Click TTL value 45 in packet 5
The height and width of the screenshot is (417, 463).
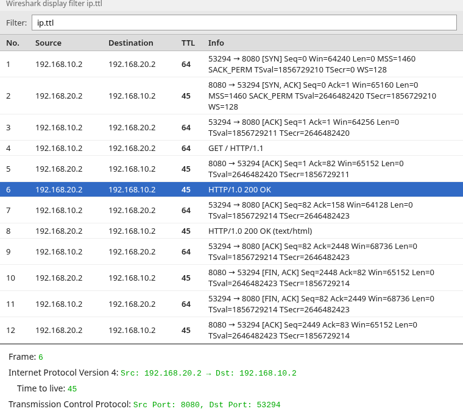[x=186, y=169]
